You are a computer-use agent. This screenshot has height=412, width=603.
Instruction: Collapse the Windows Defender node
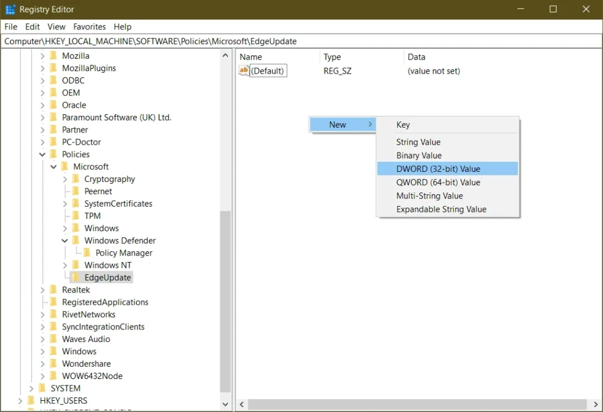point(65,241)
